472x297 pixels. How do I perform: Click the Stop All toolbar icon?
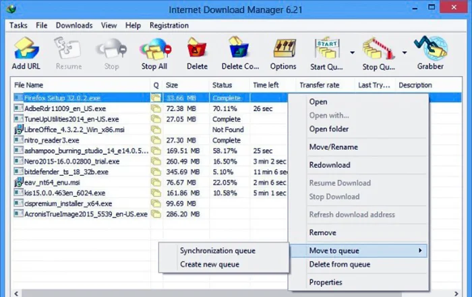click(x=154, y=48)
